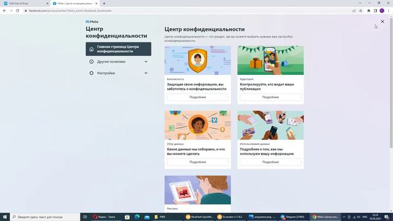Viewport: 393px width, 221px height.
Task: Switch to the first browser tab
Action: (x=25, y=4)
